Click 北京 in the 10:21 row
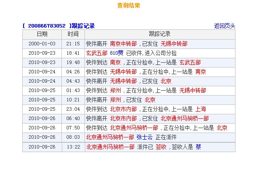Screen dimensions: 260x169 point(150,100)
